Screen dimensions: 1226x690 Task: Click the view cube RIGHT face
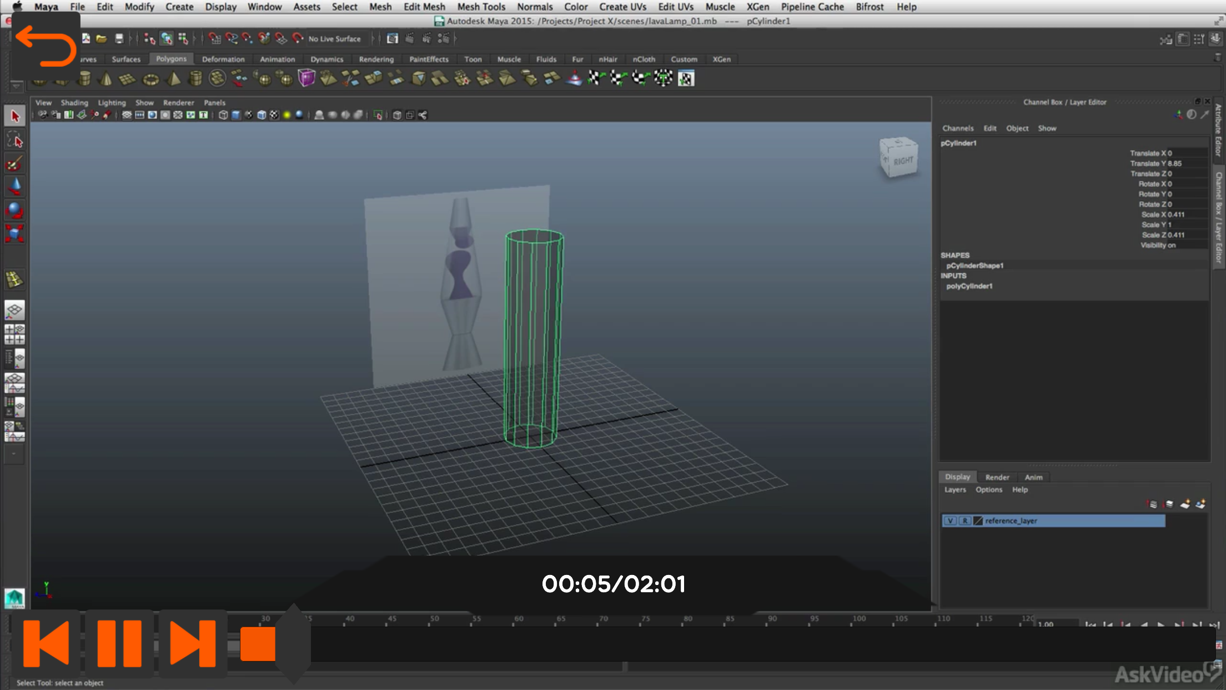[x=903, y=161]
